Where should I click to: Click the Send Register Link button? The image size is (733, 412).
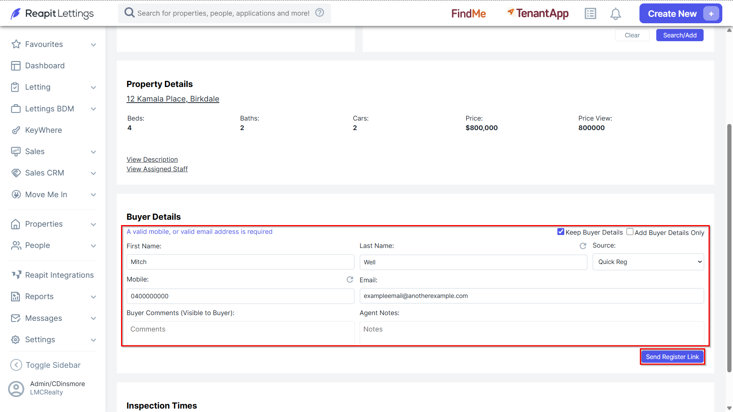click(x=672, y=357)
